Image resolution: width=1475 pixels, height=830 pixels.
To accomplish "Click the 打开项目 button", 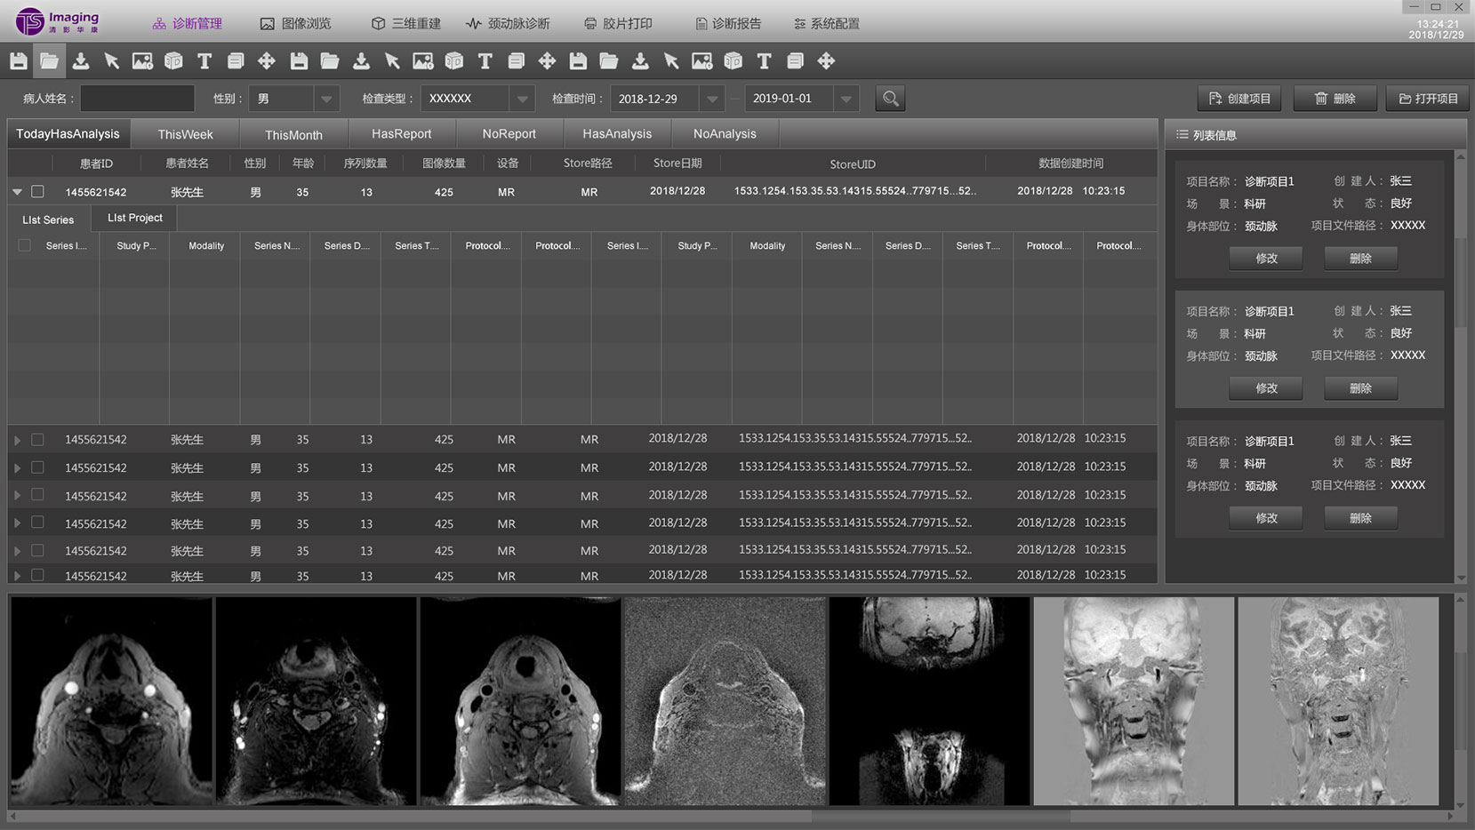I will (1428, 99).
